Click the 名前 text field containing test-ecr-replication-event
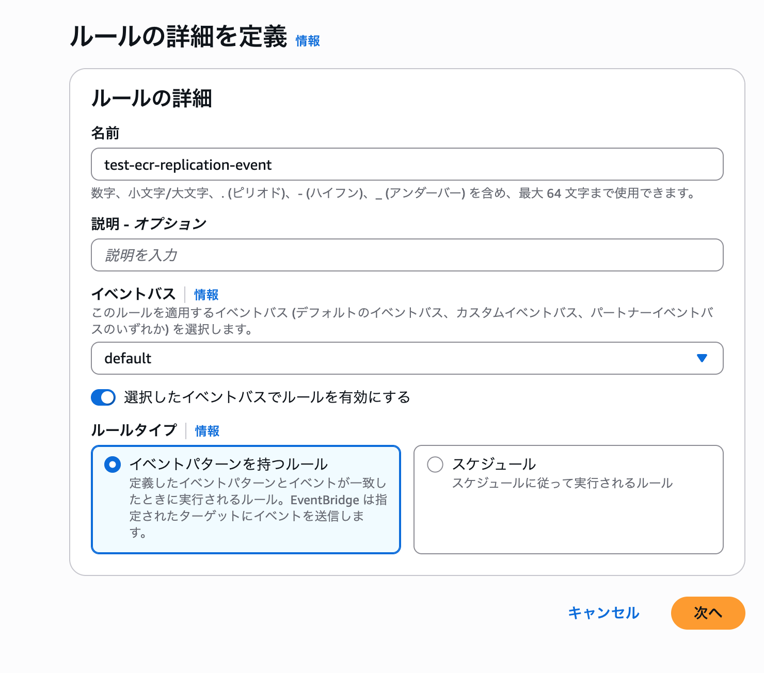 point(407,165)
